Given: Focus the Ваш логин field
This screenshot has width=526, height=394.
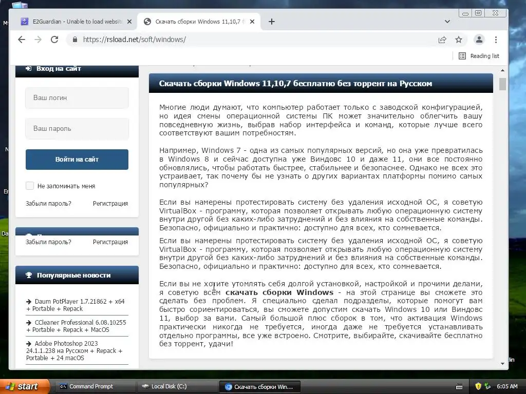Looking at the screenshot, I should click(x=77, y=98).
